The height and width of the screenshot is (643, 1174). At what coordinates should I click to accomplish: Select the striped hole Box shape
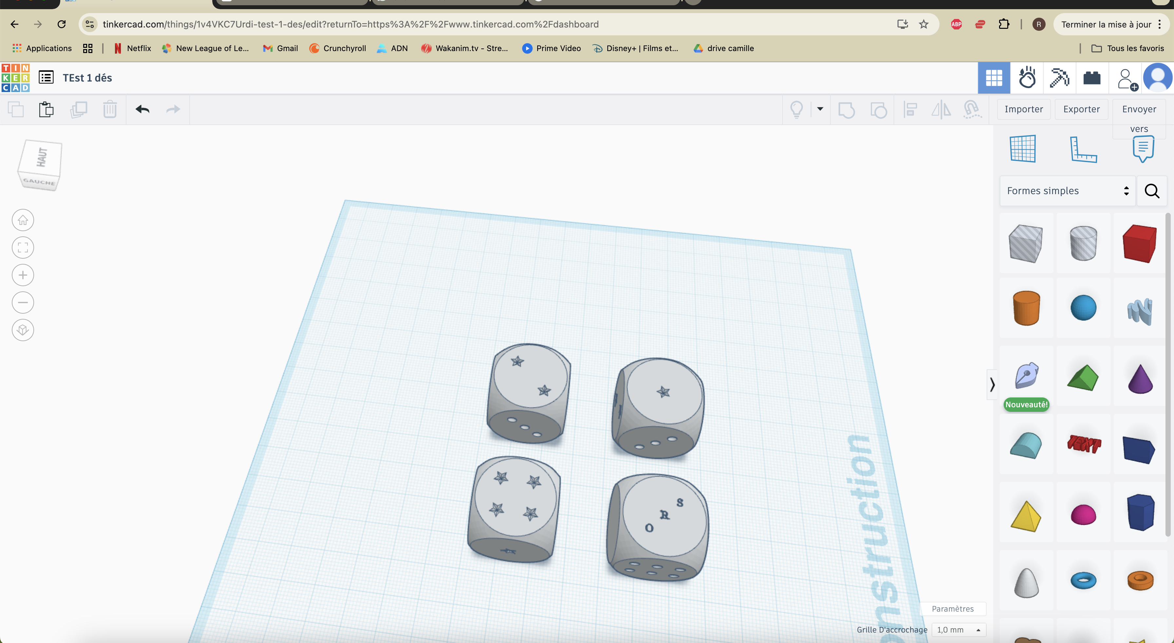[x=1025, y=243]
